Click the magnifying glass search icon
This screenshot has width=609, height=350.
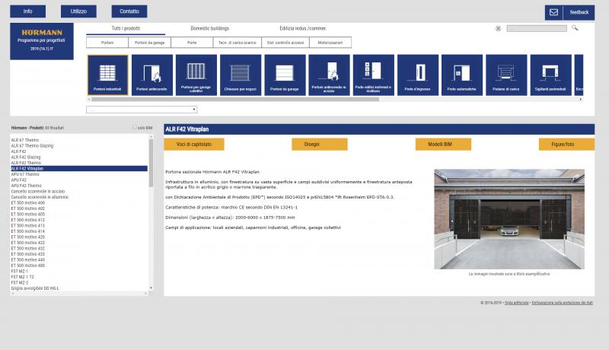click(x=575, y=28)
